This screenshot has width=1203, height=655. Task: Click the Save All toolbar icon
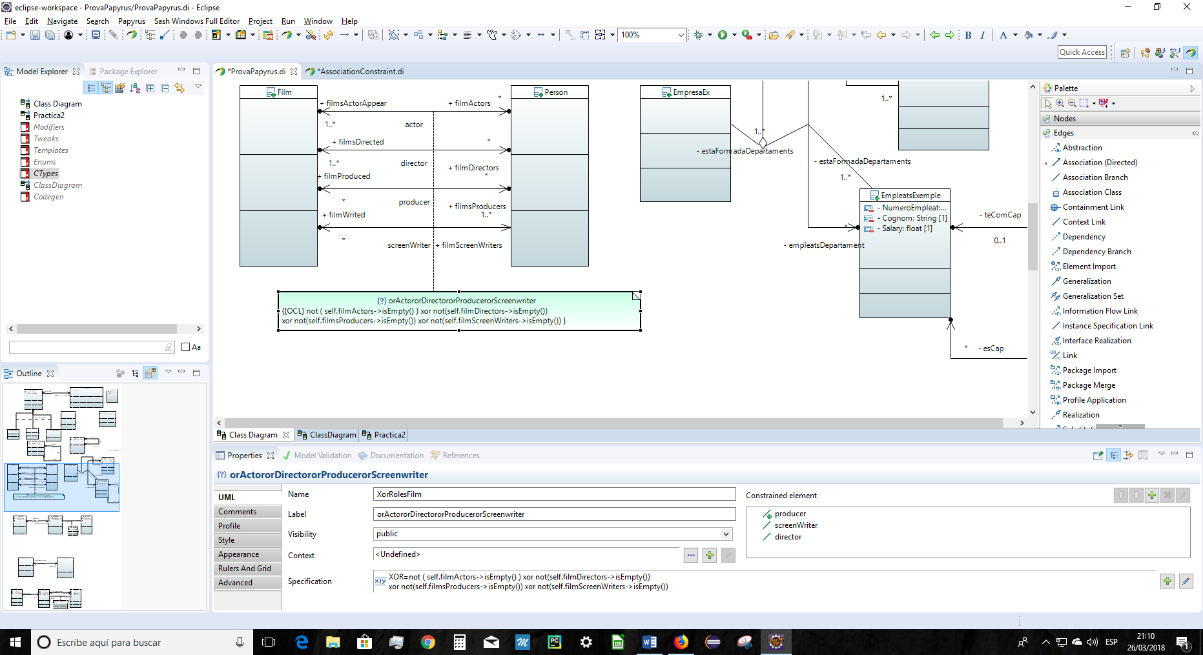tap(50, 35)
